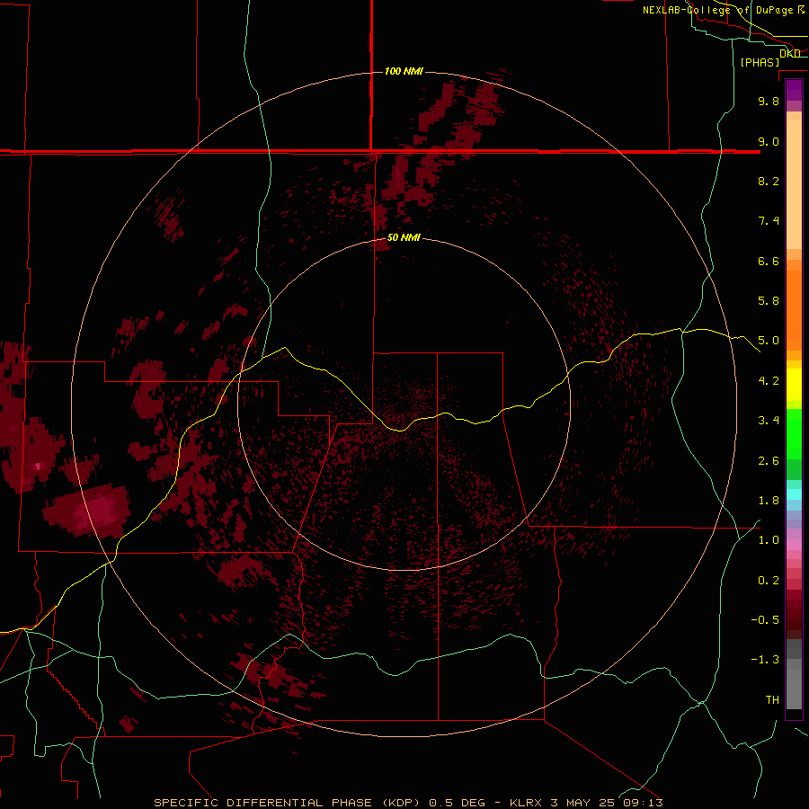This screenshot has width=809, height=809.
Task: Click the bright green band of the color bar
Action: 794,434
